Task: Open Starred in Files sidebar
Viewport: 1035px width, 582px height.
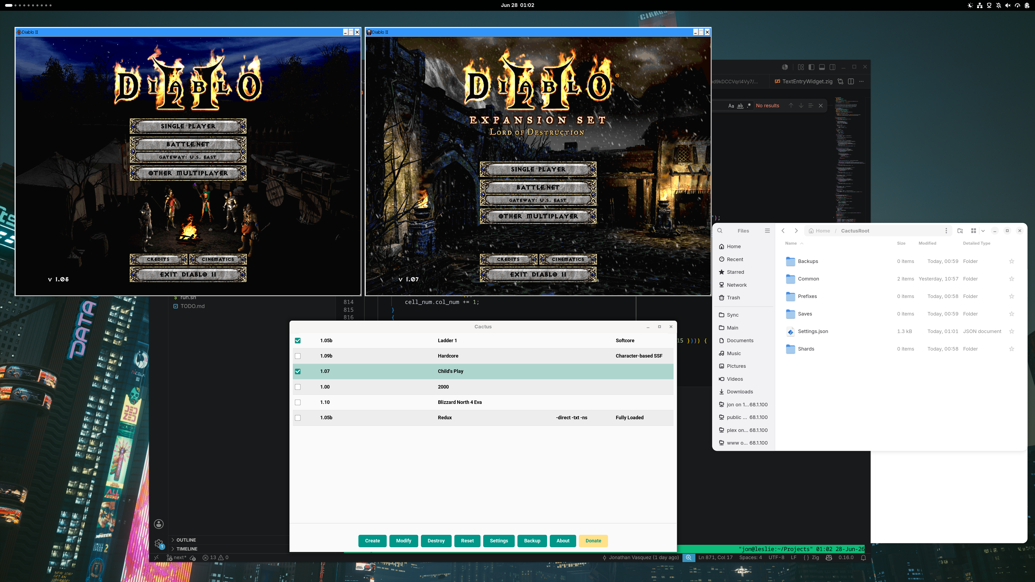Action: [x=743, y=272]
